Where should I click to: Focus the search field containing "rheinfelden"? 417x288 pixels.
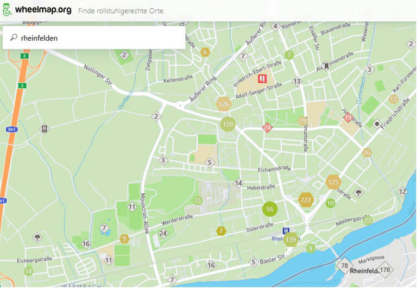[94, 37]
